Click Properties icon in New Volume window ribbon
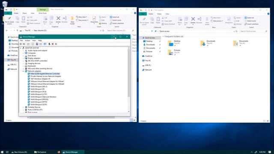Image resolution: width=274 pixels, height=154 pixels. coord(94,20)
